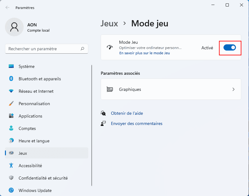This screenshot has width=249, height=196.
Task: Turn off the Mode Jeu toggle
Action: click(230, 48)
